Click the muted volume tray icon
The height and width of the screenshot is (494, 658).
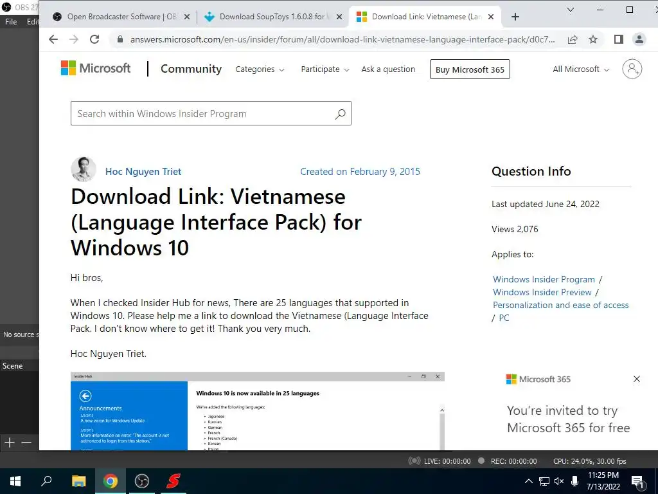[x=559, y=481]
